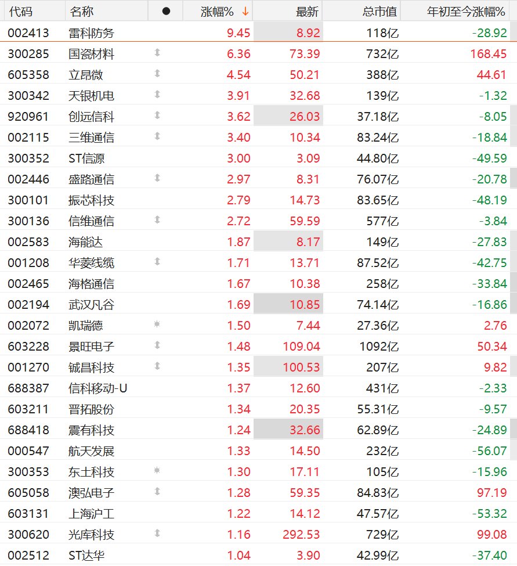Image resolution: width=517 pixels, height=566 pixels.
Task: Click the marker icon in 天银机电 row
Action: pyautogui.click(x=157, y=95)
